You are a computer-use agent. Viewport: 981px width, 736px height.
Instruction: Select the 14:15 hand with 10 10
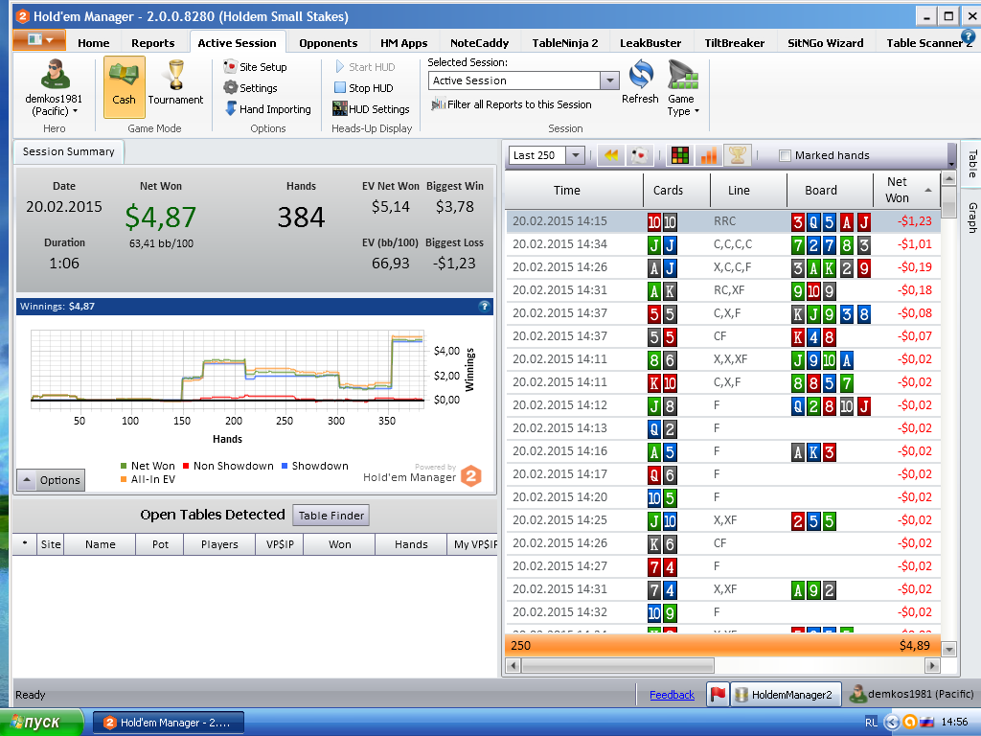click(x=722, y=221)
